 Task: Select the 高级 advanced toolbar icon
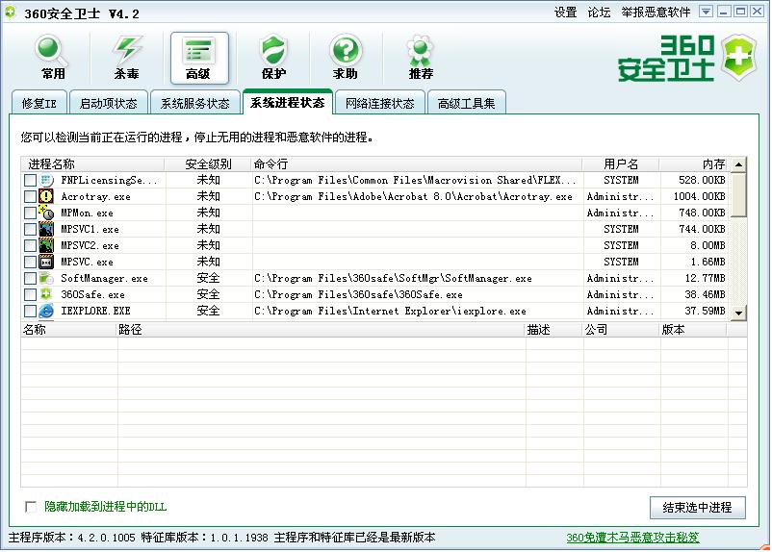coord(199,58)
